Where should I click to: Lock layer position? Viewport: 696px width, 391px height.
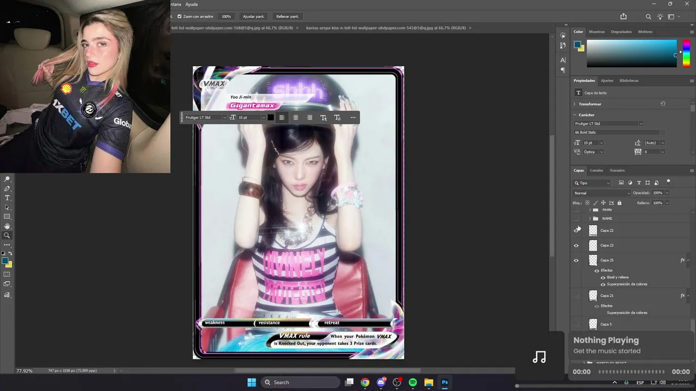pos(603,203)
